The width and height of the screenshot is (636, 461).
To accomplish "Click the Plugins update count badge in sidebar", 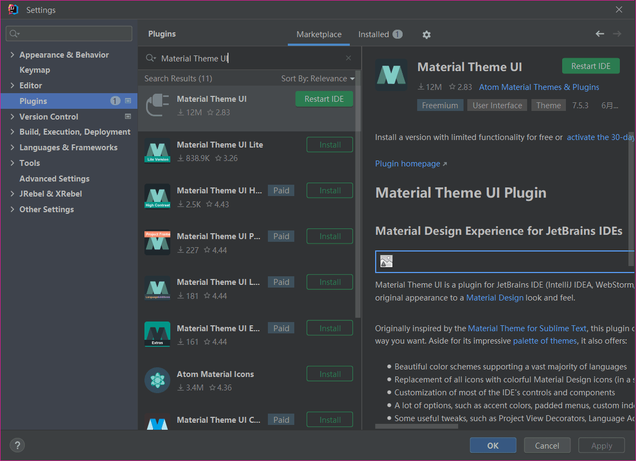I will pos(115,101).
